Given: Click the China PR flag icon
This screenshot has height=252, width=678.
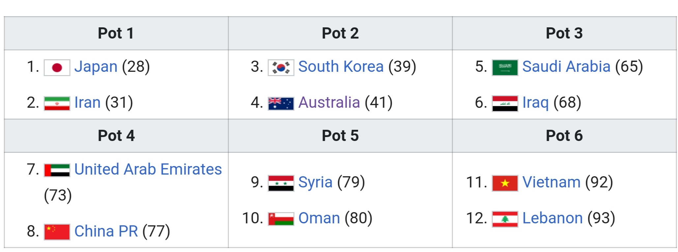Looking at the screenshot, I should [57, 232].
